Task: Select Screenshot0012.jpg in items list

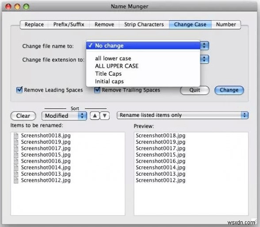Action: (x=46, y=180)
